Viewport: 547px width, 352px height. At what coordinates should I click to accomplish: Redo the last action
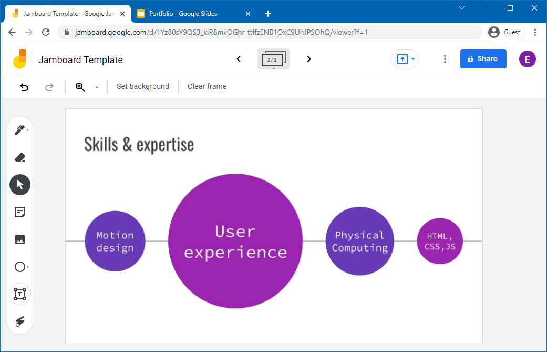[49, 87]
